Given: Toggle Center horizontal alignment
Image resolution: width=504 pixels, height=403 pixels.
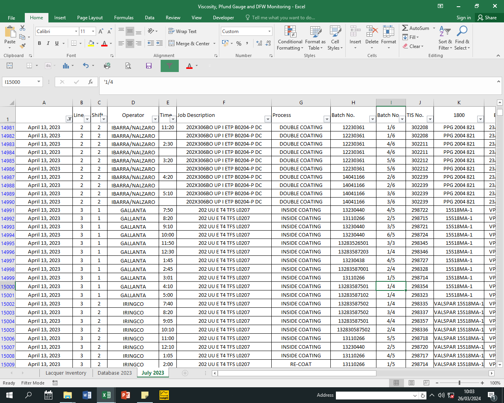Looking at the screenshot, I should [130, 43].
